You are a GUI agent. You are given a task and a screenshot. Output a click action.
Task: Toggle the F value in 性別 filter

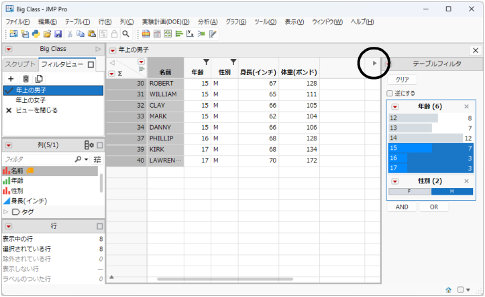coord(409,191)
